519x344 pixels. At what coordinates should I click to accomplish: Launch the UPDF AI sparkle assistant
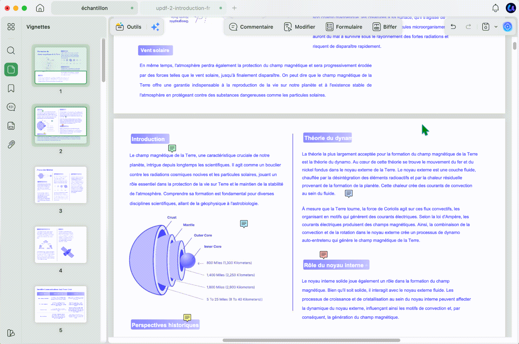click(155, 27)
